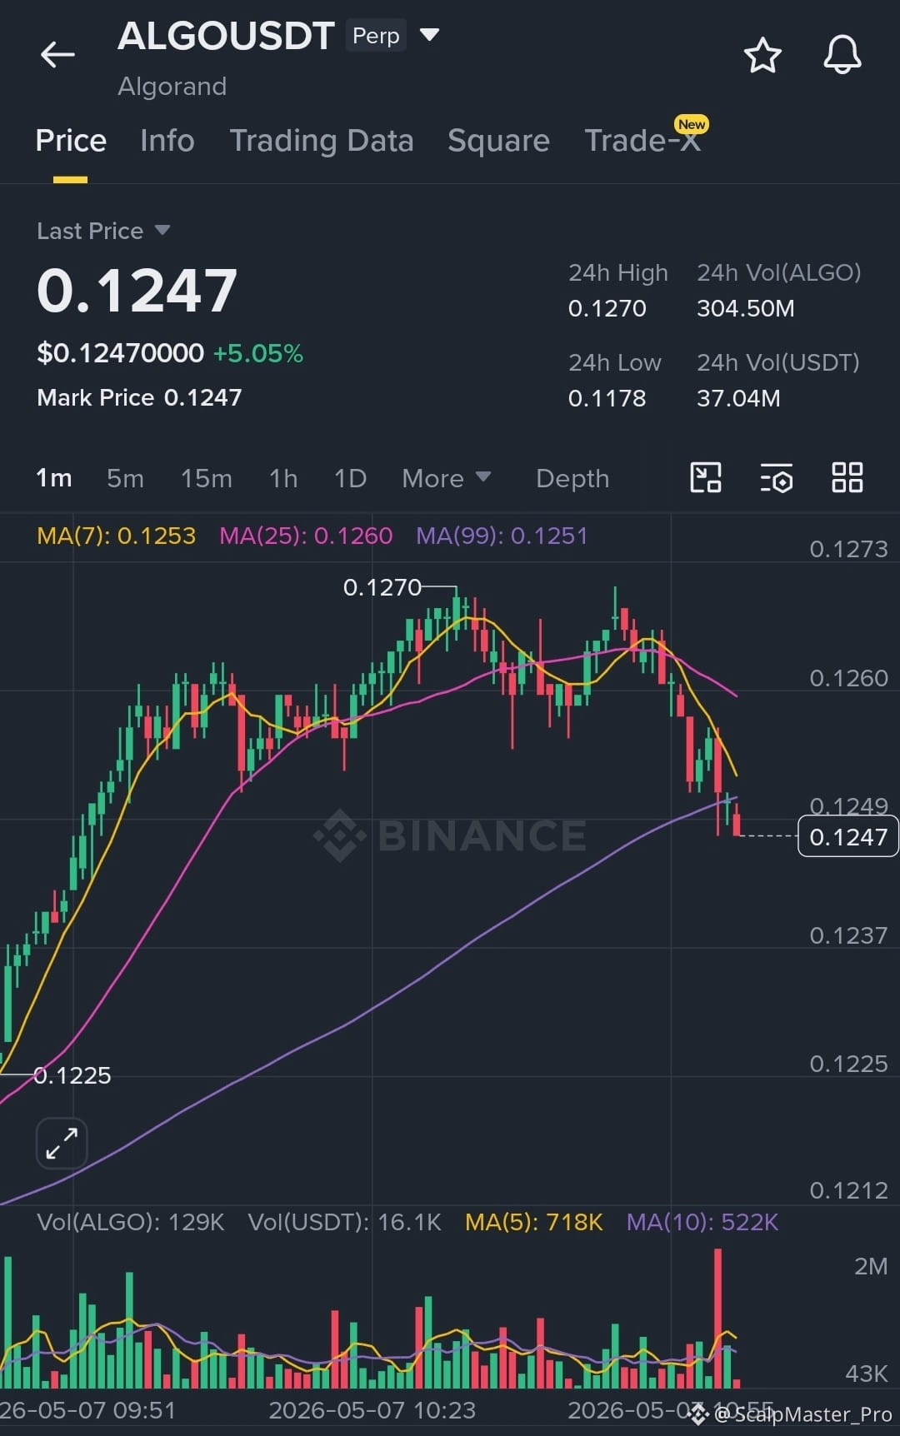The width and height of the screenshot is (900, 1436).
Task: Switch to the Trading Data tab
Action: [321, 141]
